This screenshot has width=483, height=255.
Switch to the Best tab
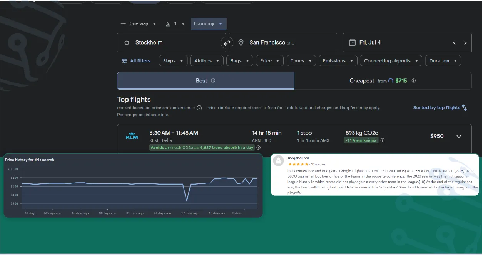click(x=201, y=81)
